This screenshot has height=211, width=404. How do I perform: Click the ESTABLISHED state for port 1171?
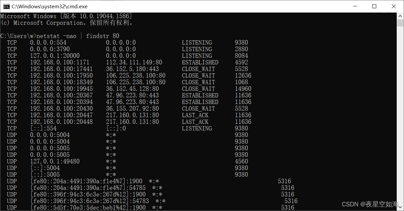(200, 62)
